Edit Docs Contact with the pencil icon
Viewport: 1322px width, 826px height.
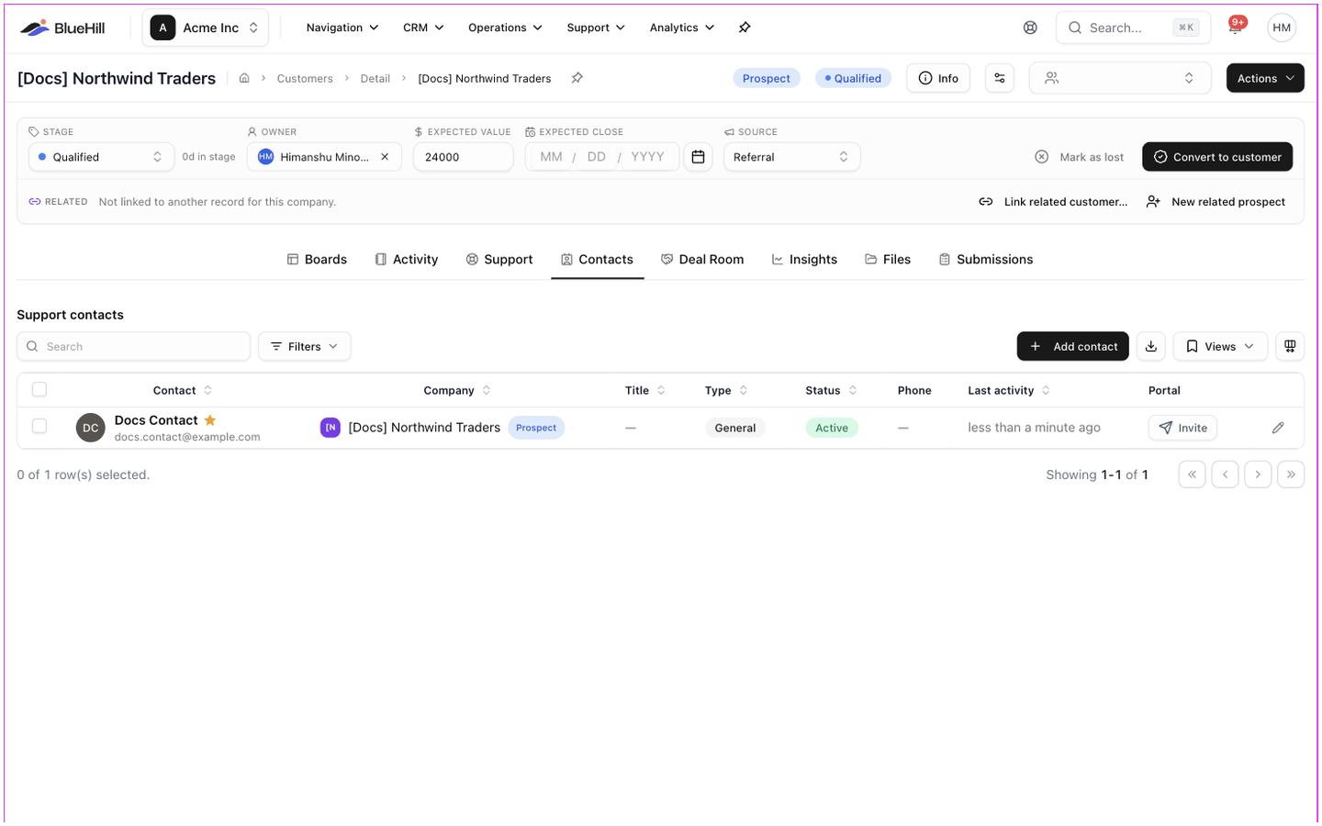(1278, 428)
